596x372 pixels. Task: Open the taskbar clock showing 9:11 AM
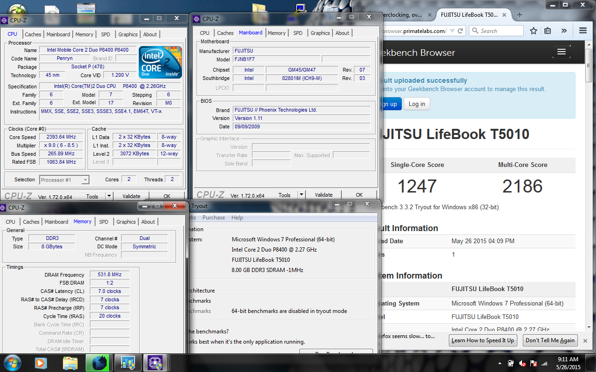(x=568, y=363)
